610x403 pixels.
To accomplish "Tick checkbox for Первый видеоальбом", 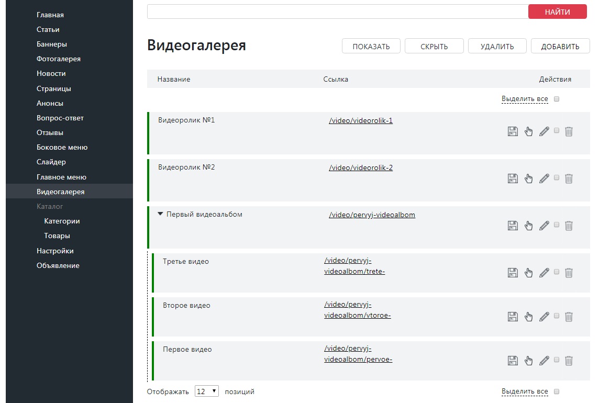I will (x=557, y=225).
